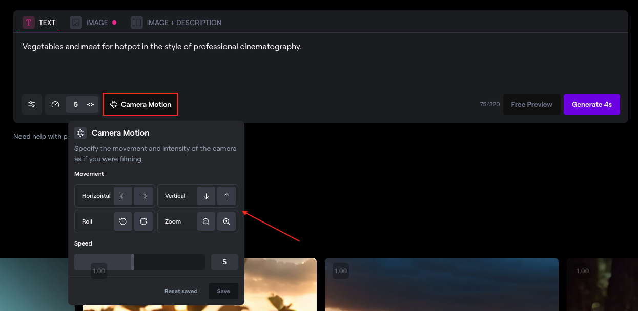Click the Speed section label
638x311 pixels.
(83, 243)
